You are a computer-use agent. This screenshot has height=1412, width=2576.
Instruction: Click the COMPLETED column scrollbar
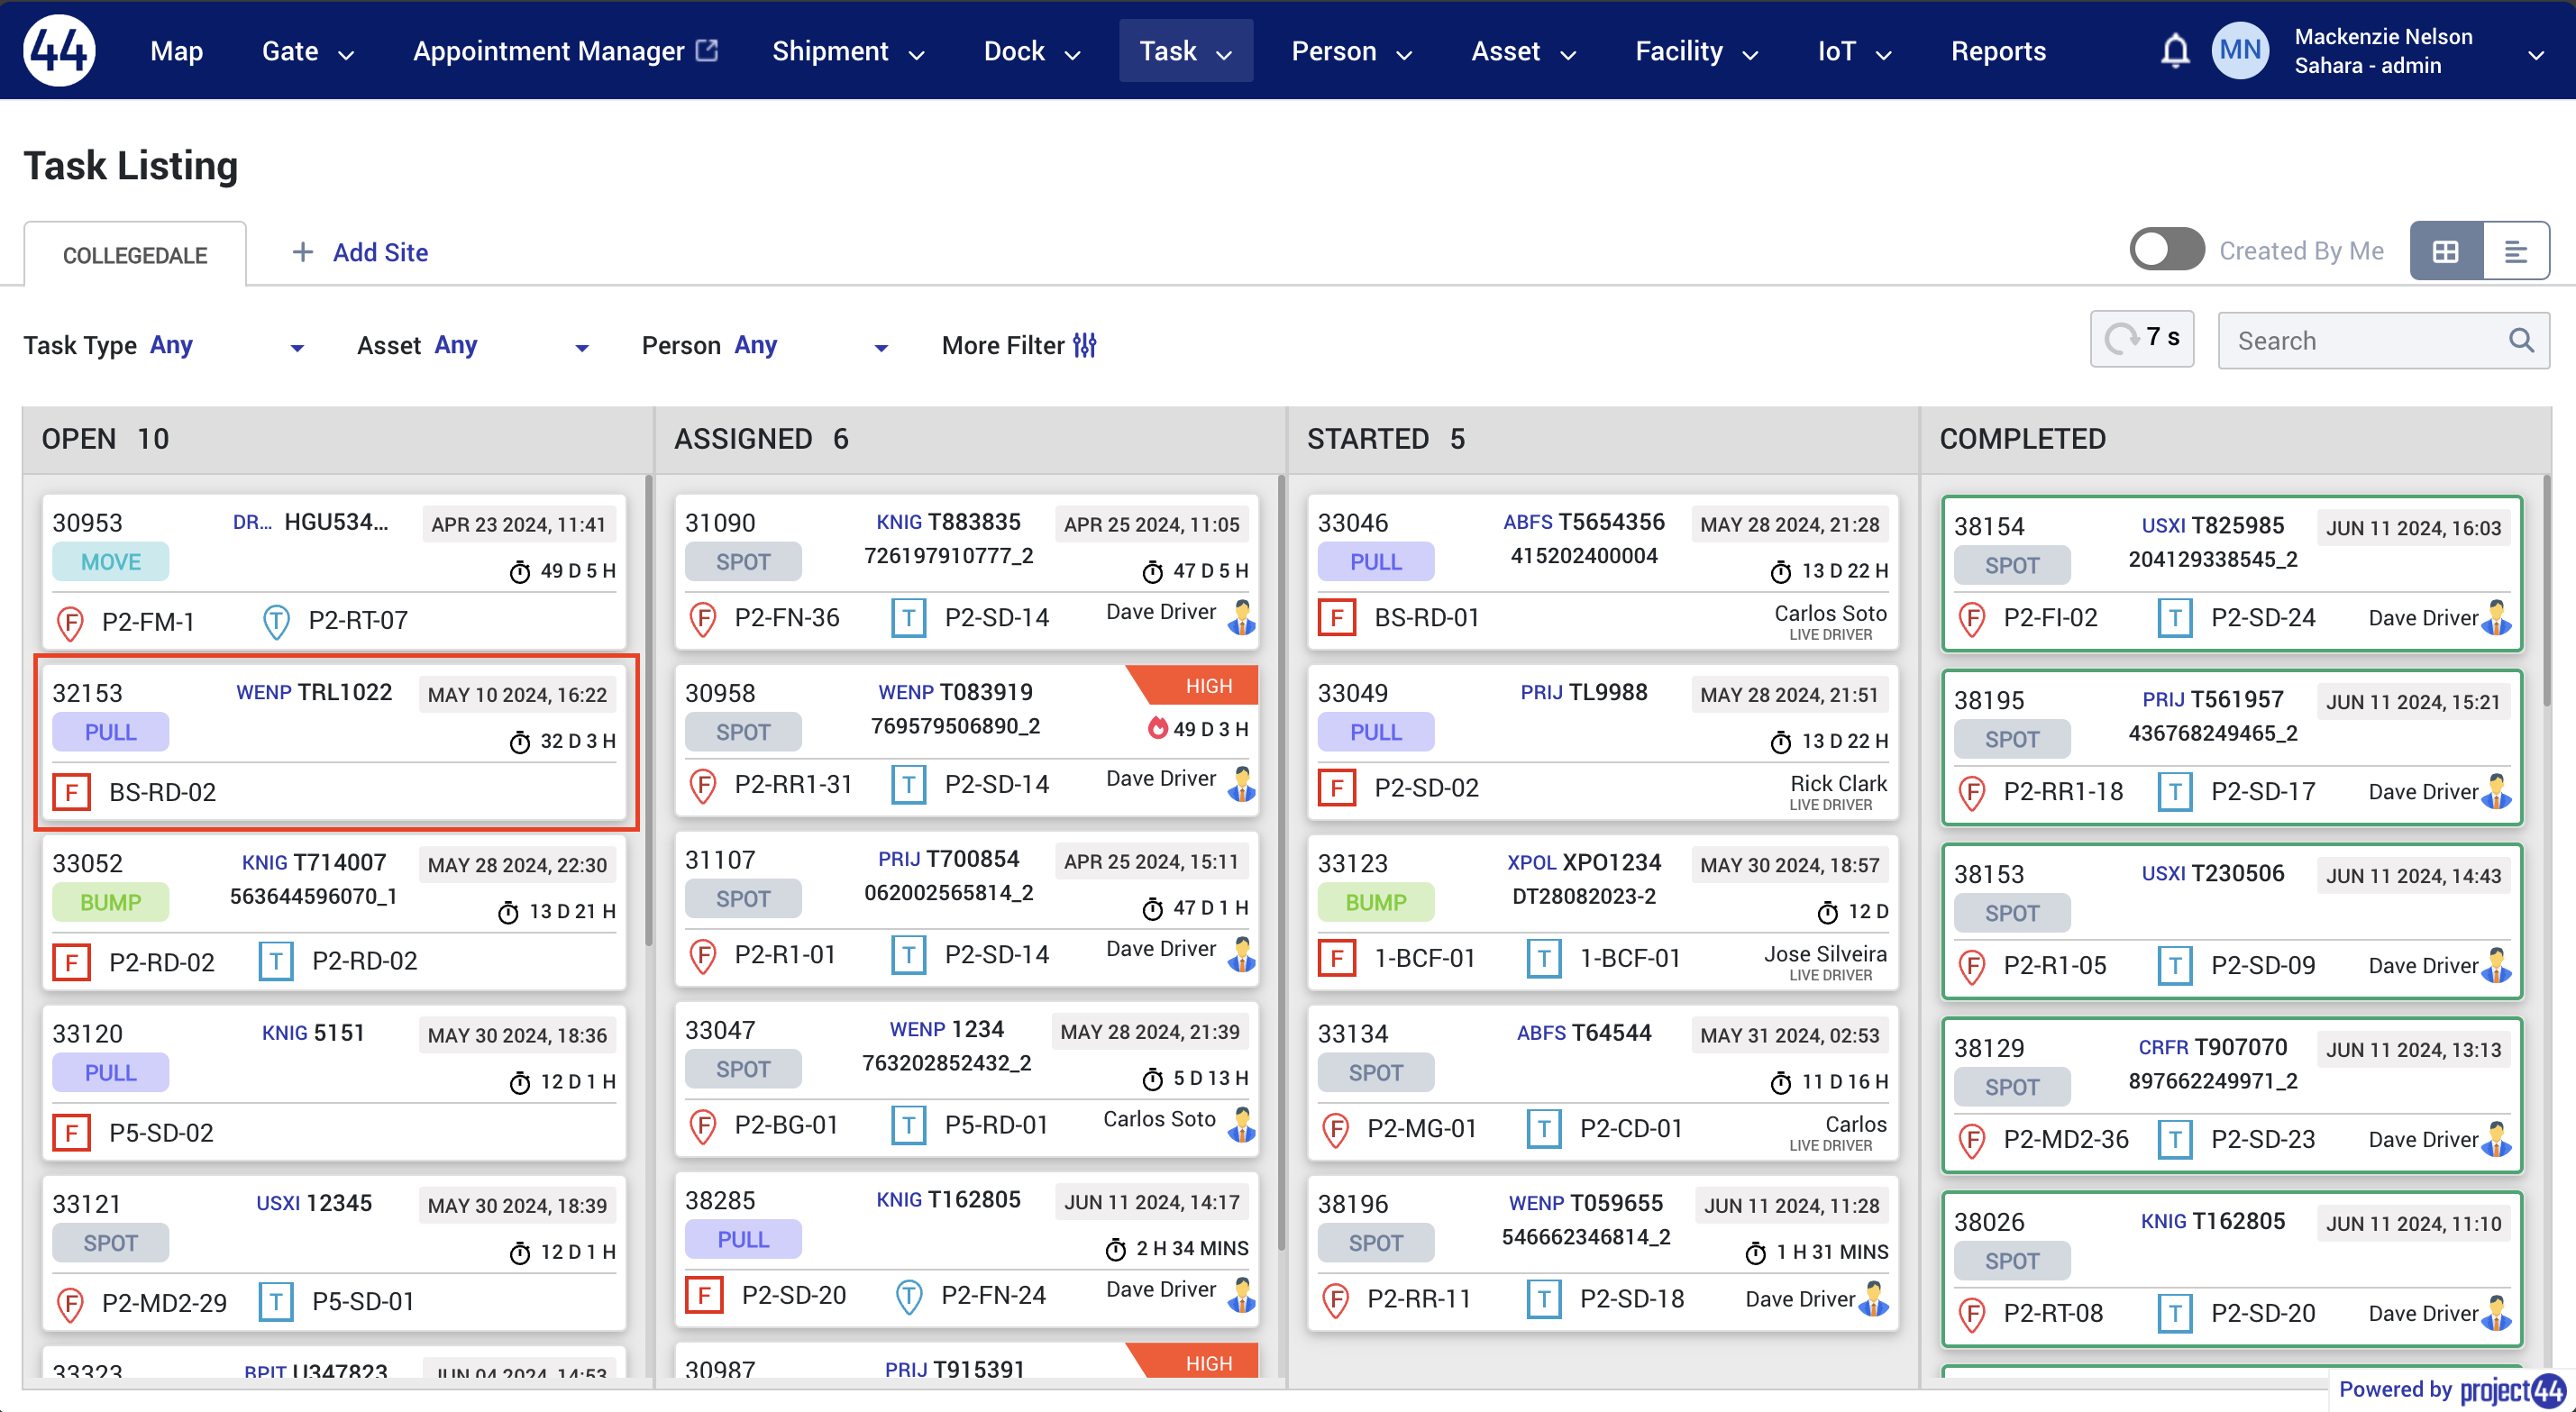tap(2546, 590)
